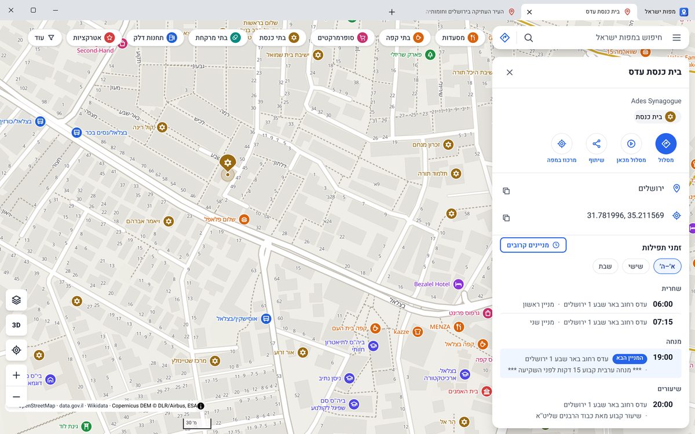Open the hamburger menu in search bar

point(676,38)
